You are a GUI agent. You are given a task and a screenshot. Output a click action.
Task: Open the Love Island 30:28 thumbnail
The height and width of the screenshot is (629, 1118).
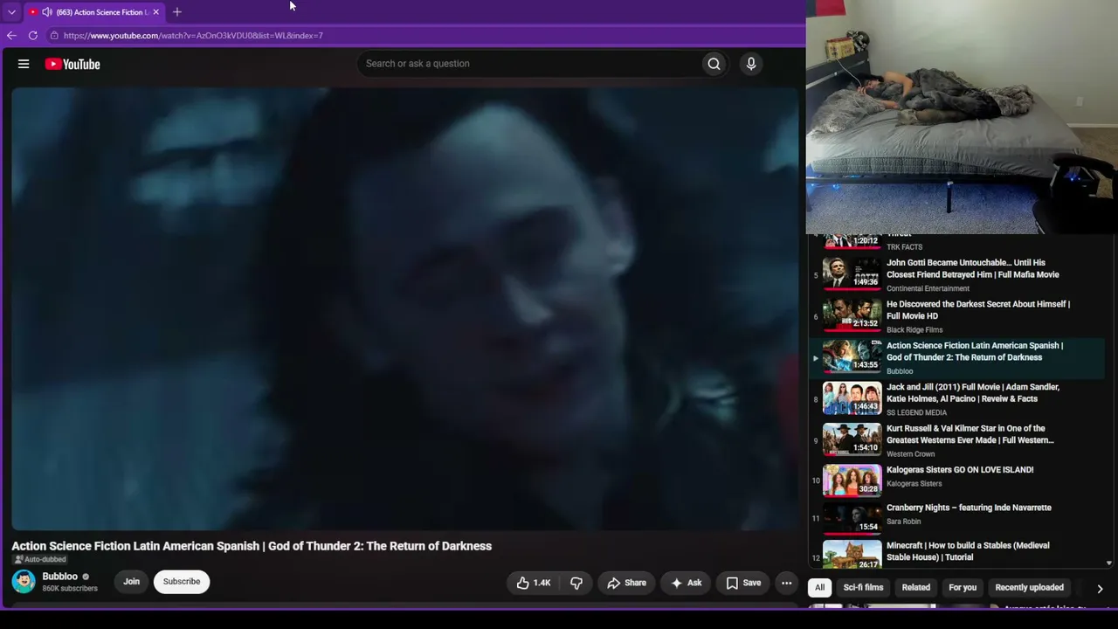852,480
